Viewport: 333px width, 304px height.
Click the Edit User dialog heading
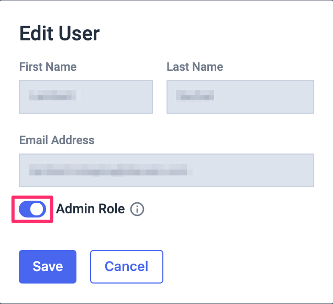point(60,34)
